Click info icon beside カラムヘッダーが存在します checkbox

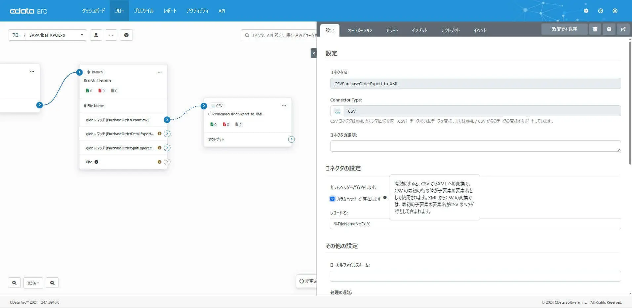click(x=385, y=198)
